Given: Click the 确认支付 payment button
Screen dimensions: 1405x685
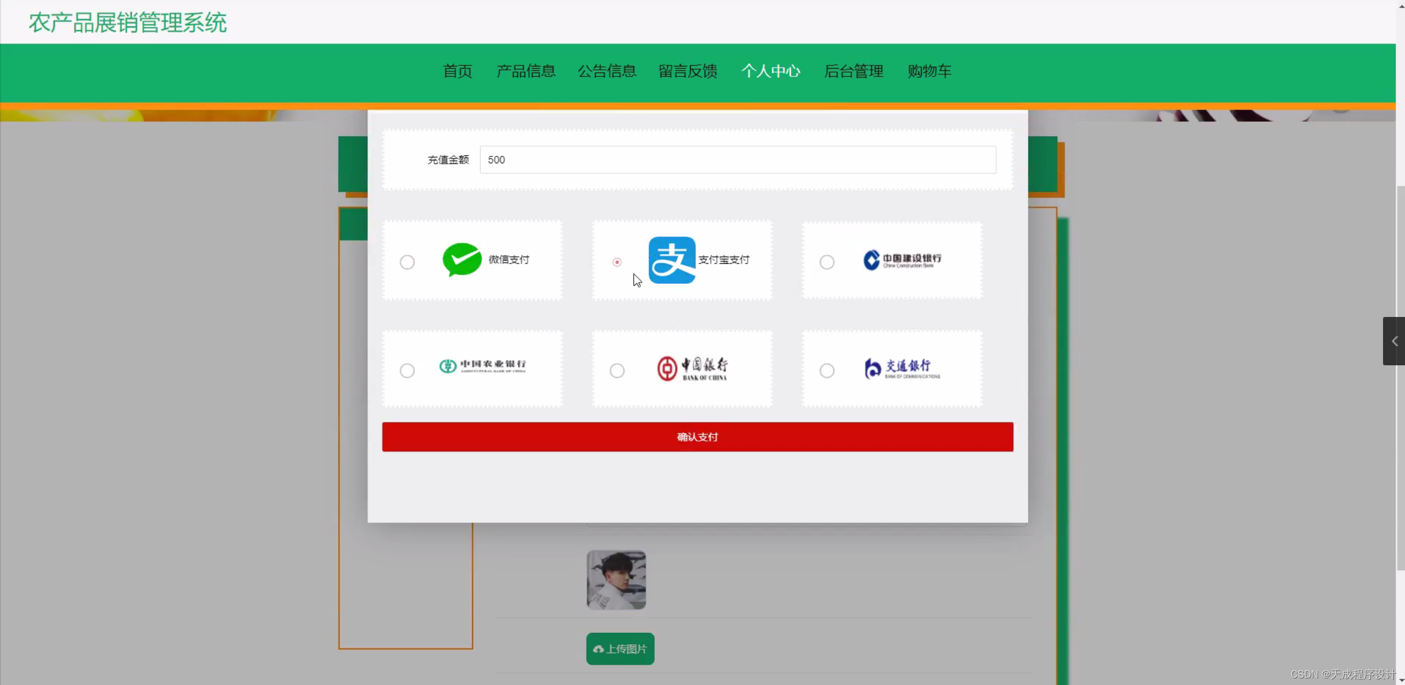Looking at the screenshot, I should coord(696,436).
